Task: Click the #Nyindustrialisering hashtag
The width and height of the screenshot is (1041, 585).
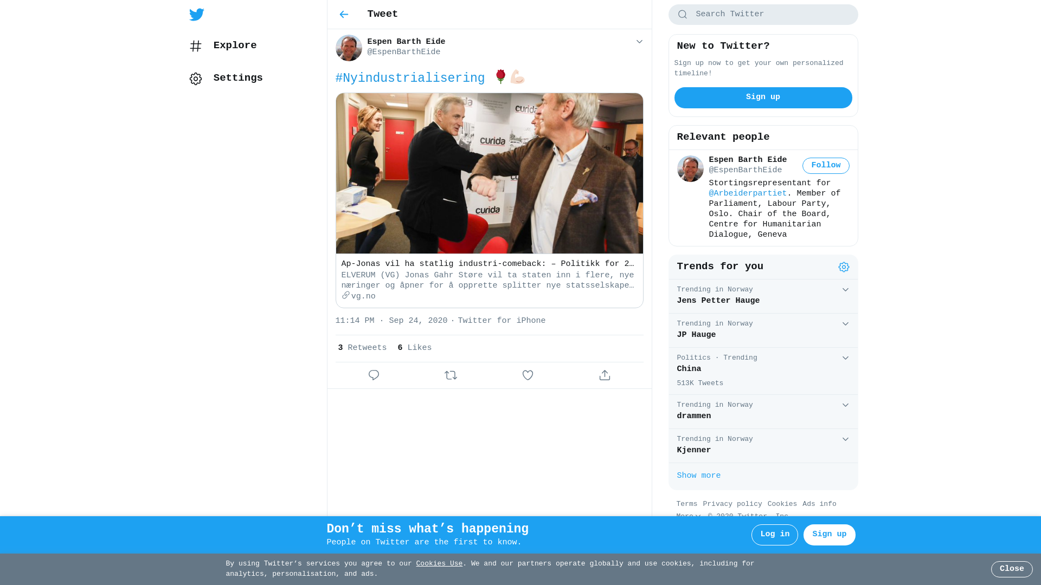Action: coord(410,79)
